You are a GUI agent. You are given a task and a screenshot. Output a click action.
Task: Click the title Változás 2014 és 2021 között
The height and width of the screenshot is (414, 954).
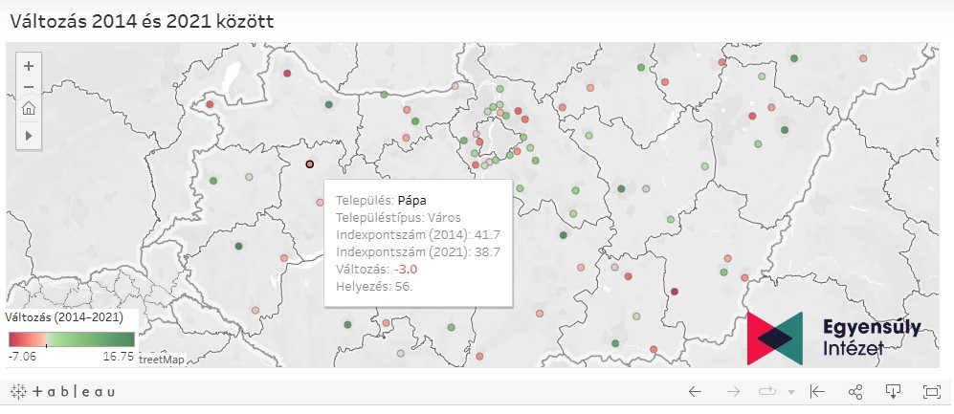pos(142,20)
